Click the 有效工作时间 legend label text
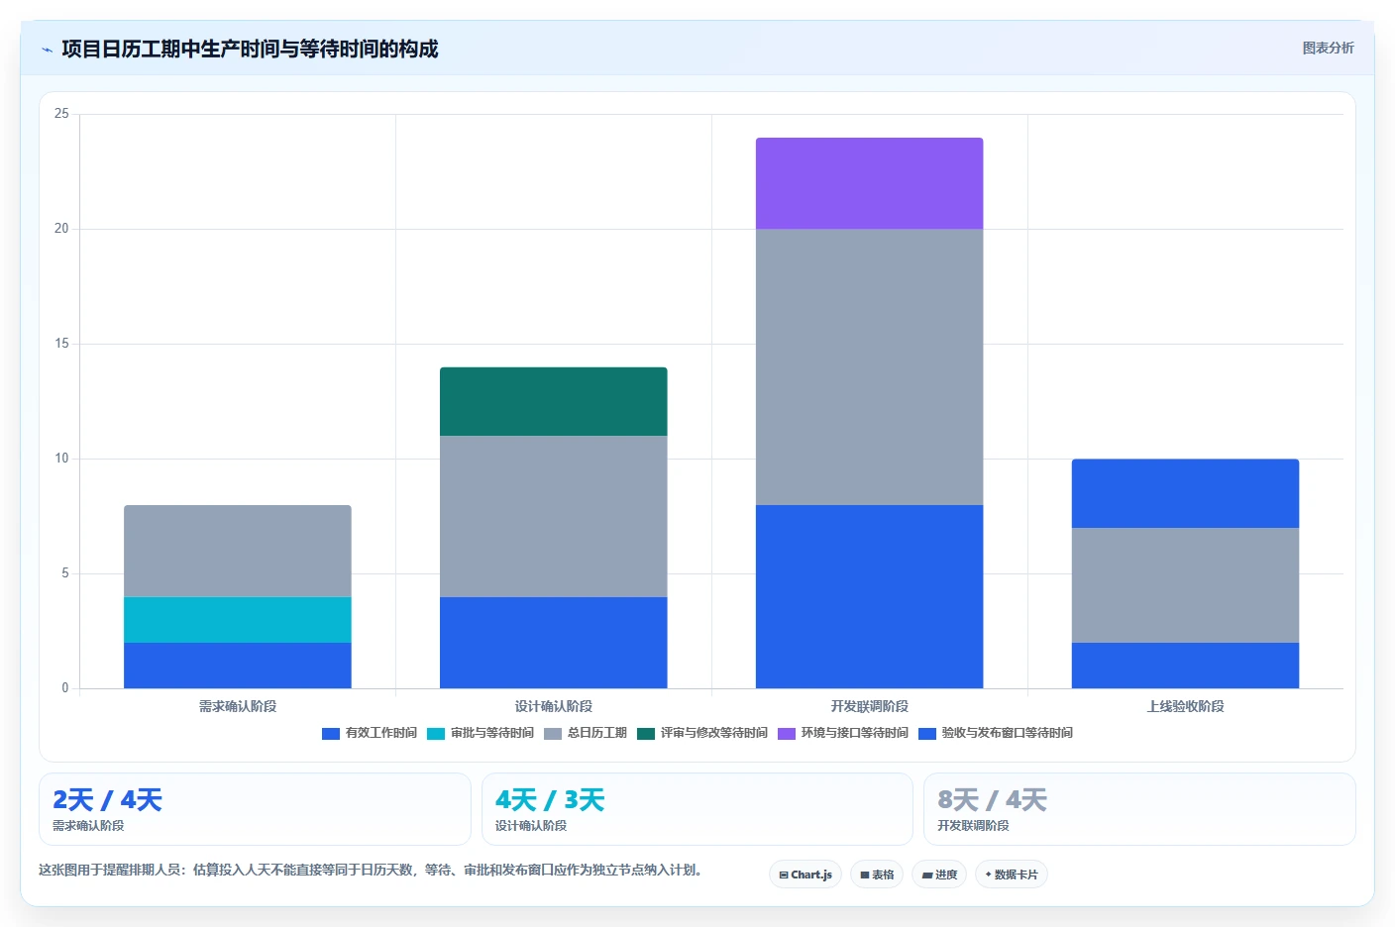The image size is (1395, 927). click(381, 733)
